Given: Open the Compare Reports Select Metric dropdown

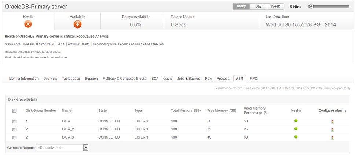Looking at the screenshot, I should 62,148.
